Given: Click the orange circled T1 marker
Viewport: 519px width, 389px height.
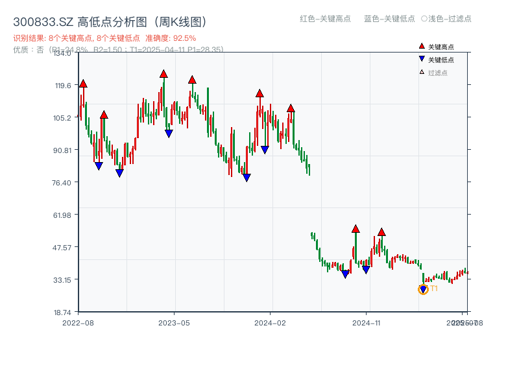Looking at the screenshot, I should point(422,289).
